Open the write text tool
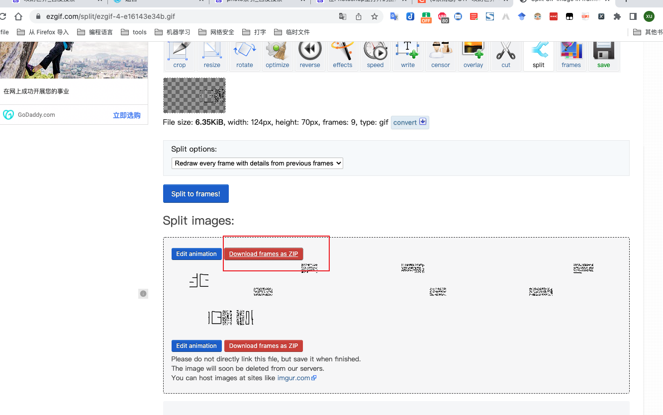 408,56
